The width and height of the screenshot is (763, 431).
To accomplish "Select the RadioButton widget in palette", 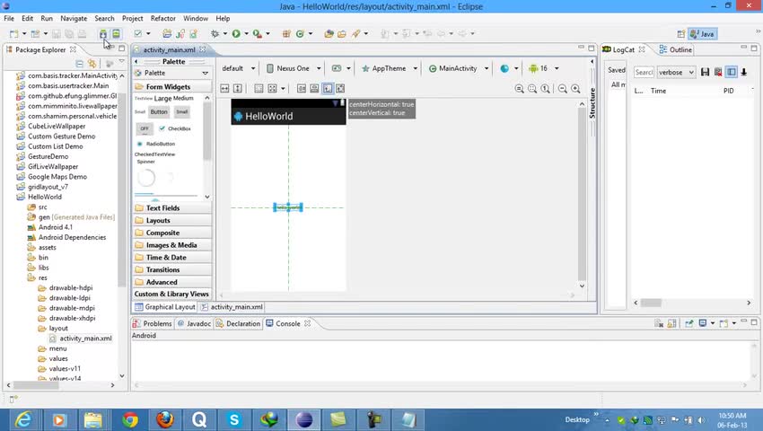I will point(155,144).
